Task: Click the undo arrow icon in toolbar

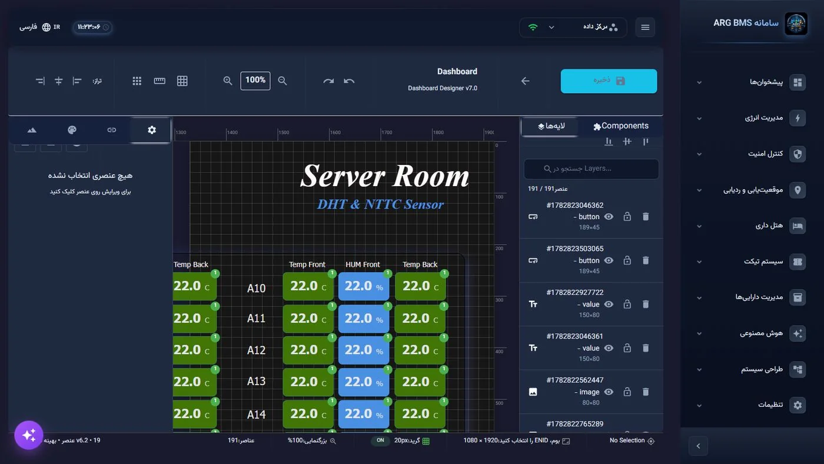Action: (x=349, y=81)
